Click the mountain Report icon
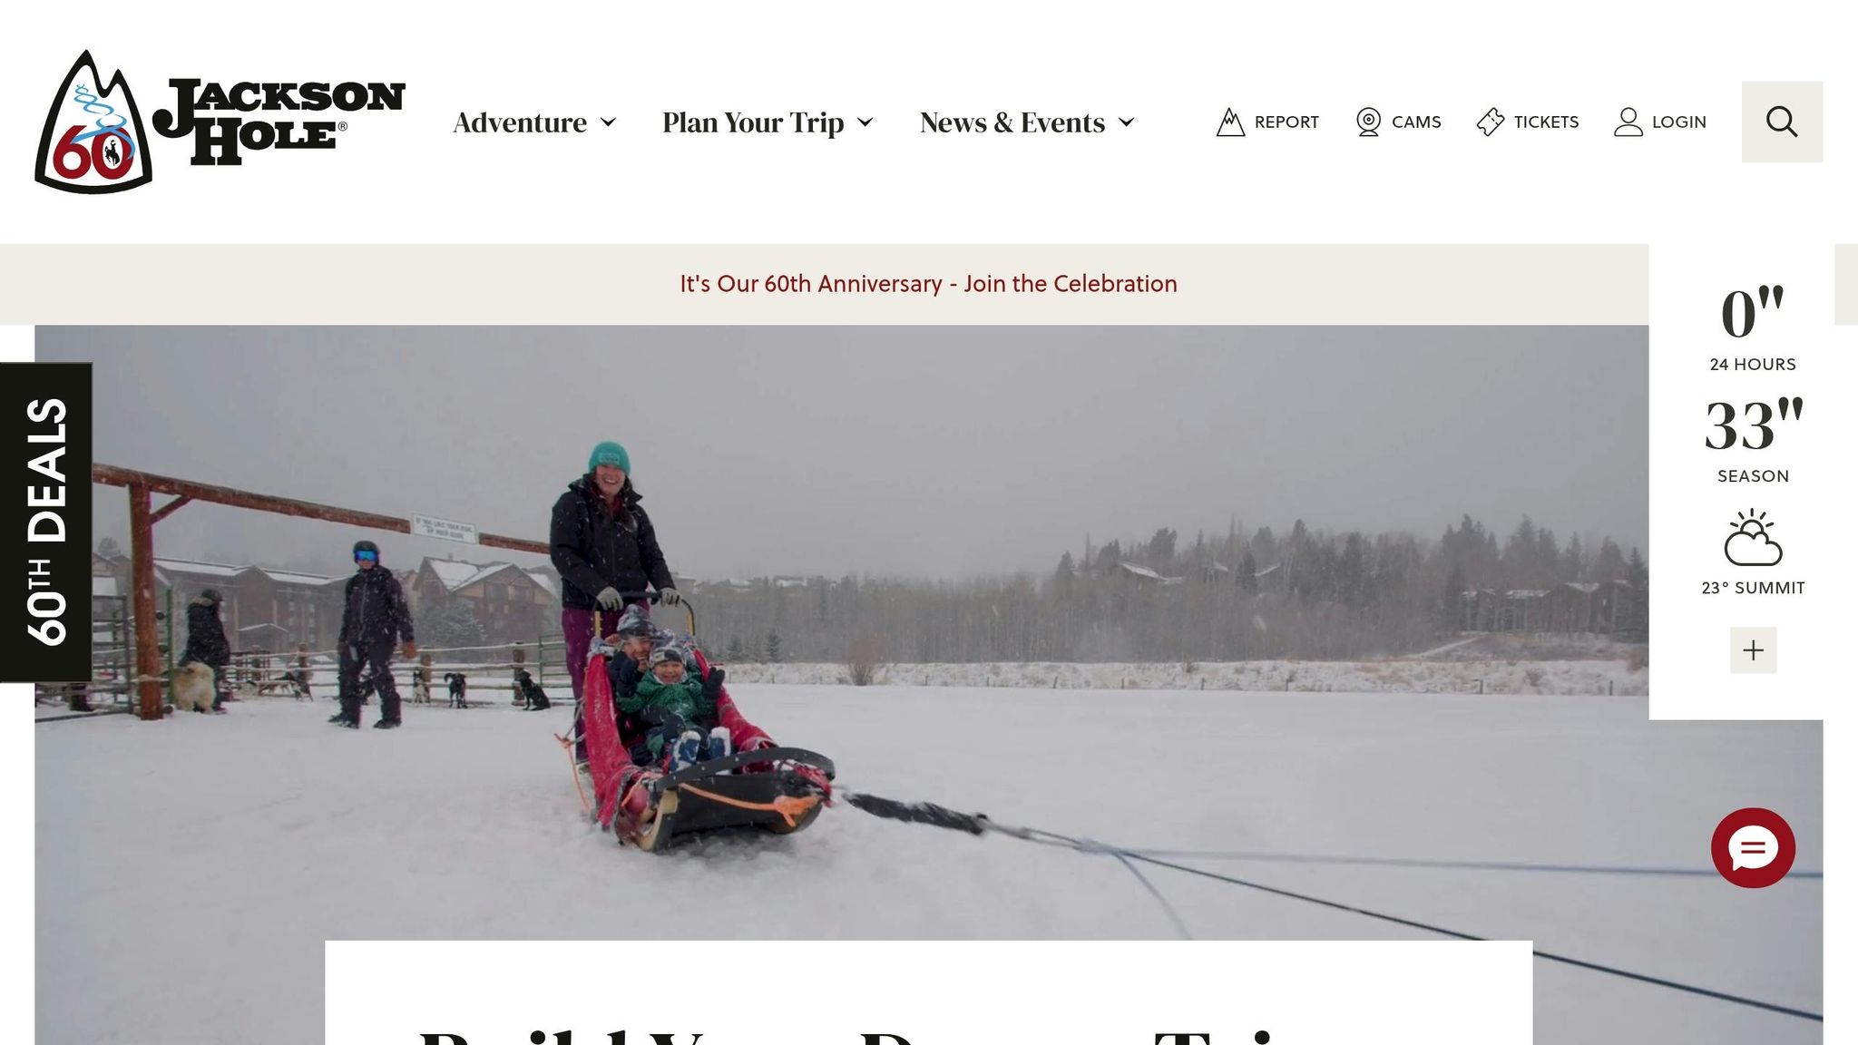1858x1045 pixels. (1230, 122)
